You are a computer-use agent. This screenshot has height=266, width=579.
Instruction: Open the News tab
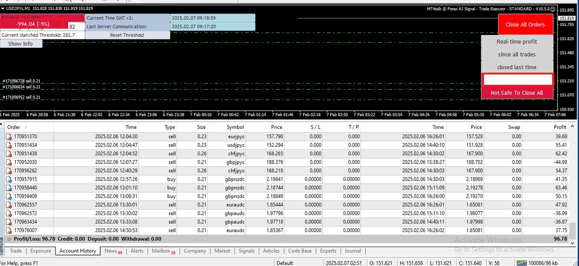click(111, 251)
